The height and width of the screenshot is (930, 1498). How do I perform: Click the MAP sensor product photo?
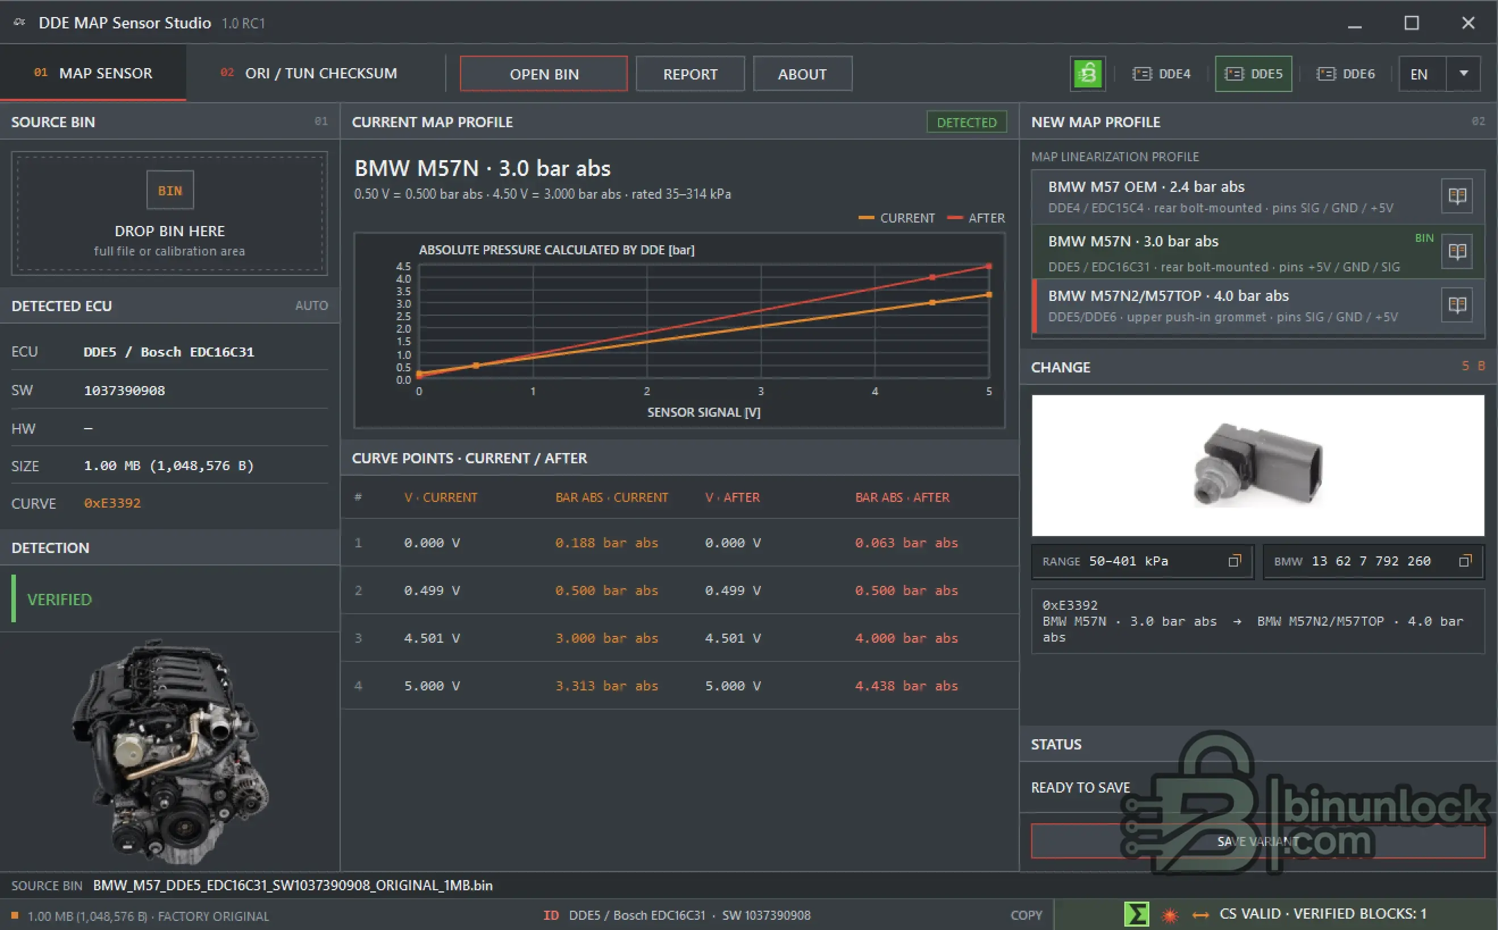tap(1258, 466)
